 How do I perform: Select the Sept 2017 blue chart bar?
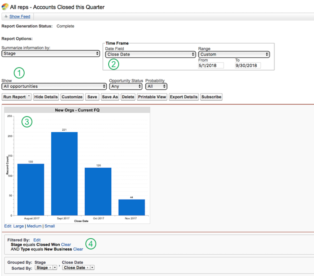click(x=64, y=174)
